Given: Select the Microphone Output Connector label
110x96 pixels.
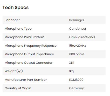Looking at the screenshot, I should coord(29,63).
